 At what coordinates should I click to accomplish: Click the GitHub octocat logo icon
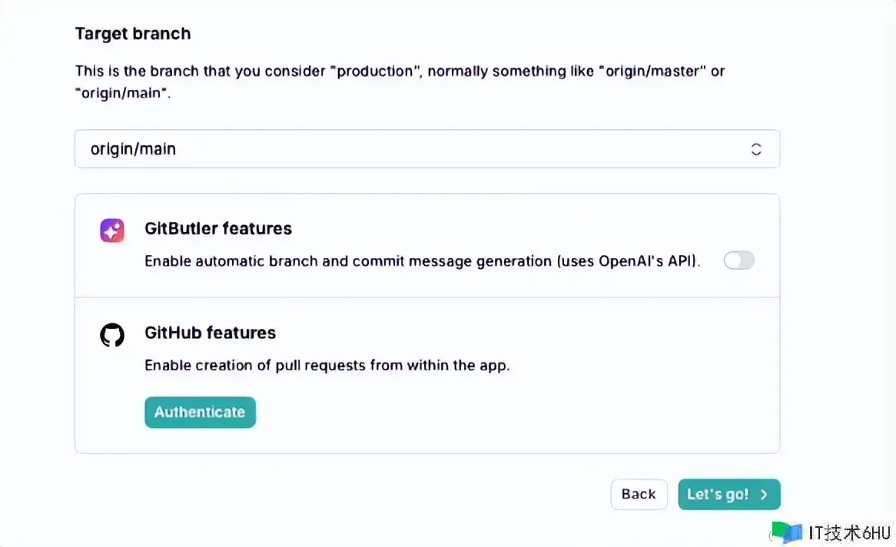click(112, 335)
